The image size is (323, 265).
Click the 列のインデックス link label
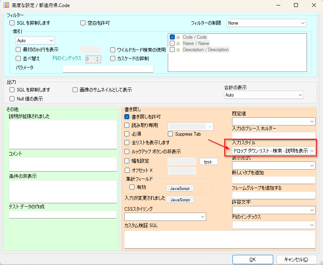67,58
